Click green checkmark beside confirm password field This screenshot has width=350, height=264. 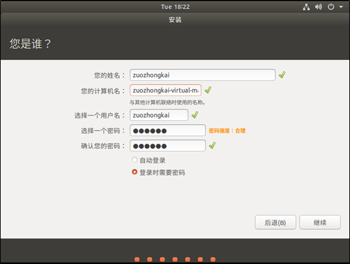[212, 145]
